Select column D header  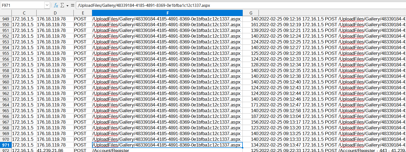[x=55, y=13]
